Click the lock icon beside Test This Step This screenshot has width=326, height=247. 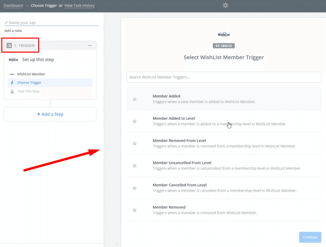(12, 92)
